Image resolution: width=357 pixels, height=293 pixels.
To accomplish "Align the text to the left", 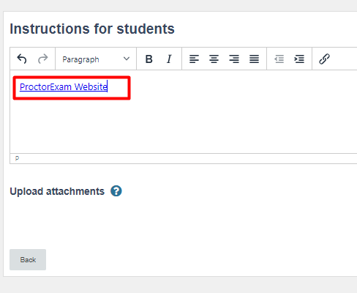I will (194, 59).
